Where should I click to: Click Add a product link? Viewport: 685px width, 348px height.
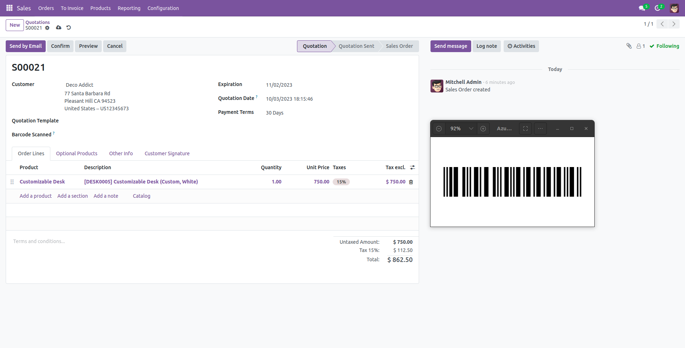(x=36, y=196)
